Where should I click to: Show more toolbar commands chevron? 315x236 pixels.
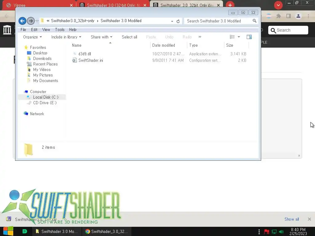tap(200, 37)
